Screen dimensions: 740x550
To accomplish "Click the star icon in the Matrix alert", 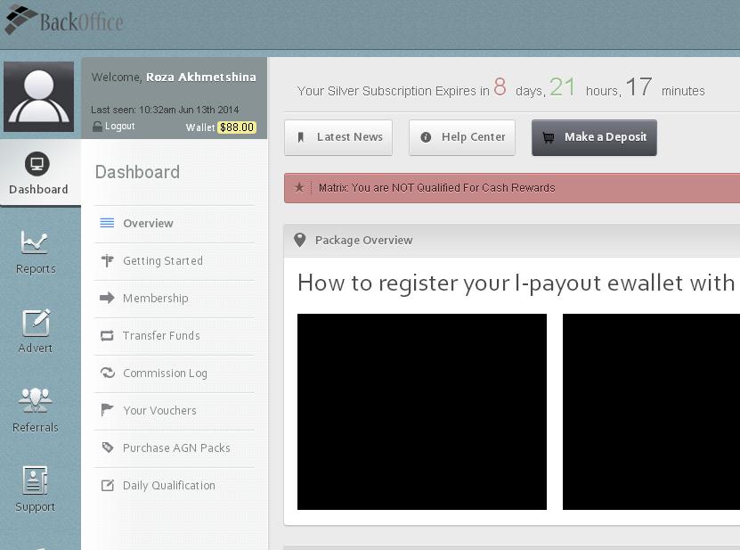I will (x=299, y=187).
